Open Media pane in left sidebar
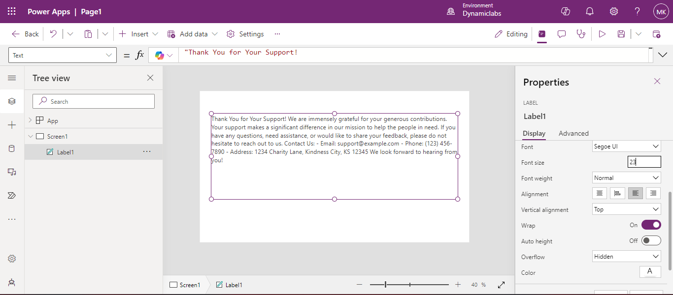Image resolution: width=673 pixels, height=295 pixels. 12,172
